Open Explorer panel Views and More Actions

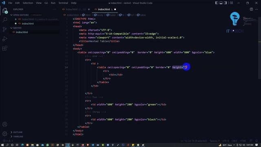(x=55, y=9)
